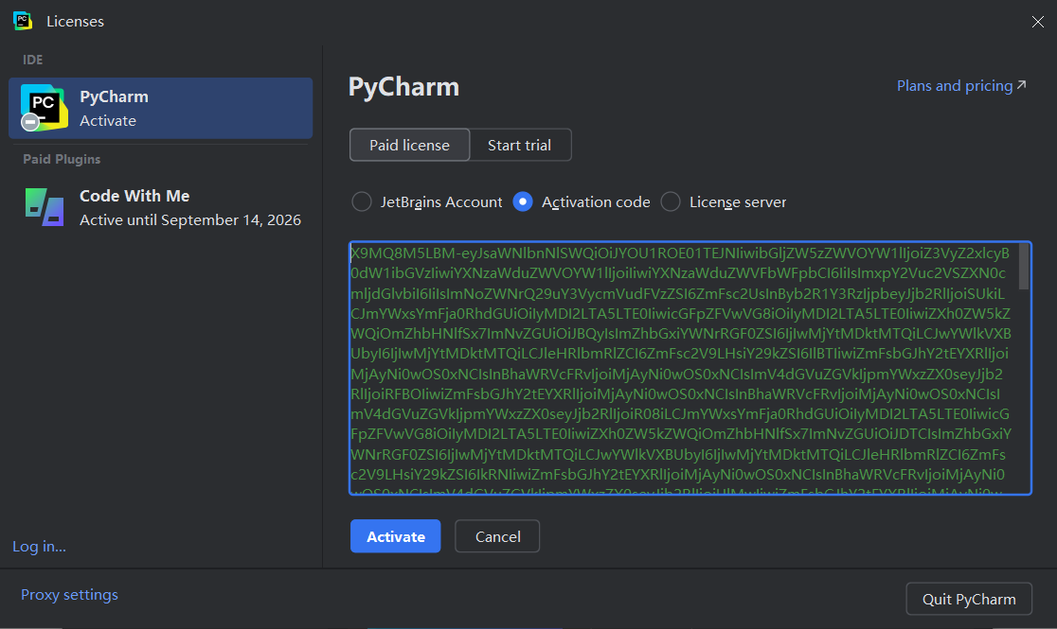Screen dimensions: 1057x629
Task: Click into the activation code text area
Action: [690, 368]
